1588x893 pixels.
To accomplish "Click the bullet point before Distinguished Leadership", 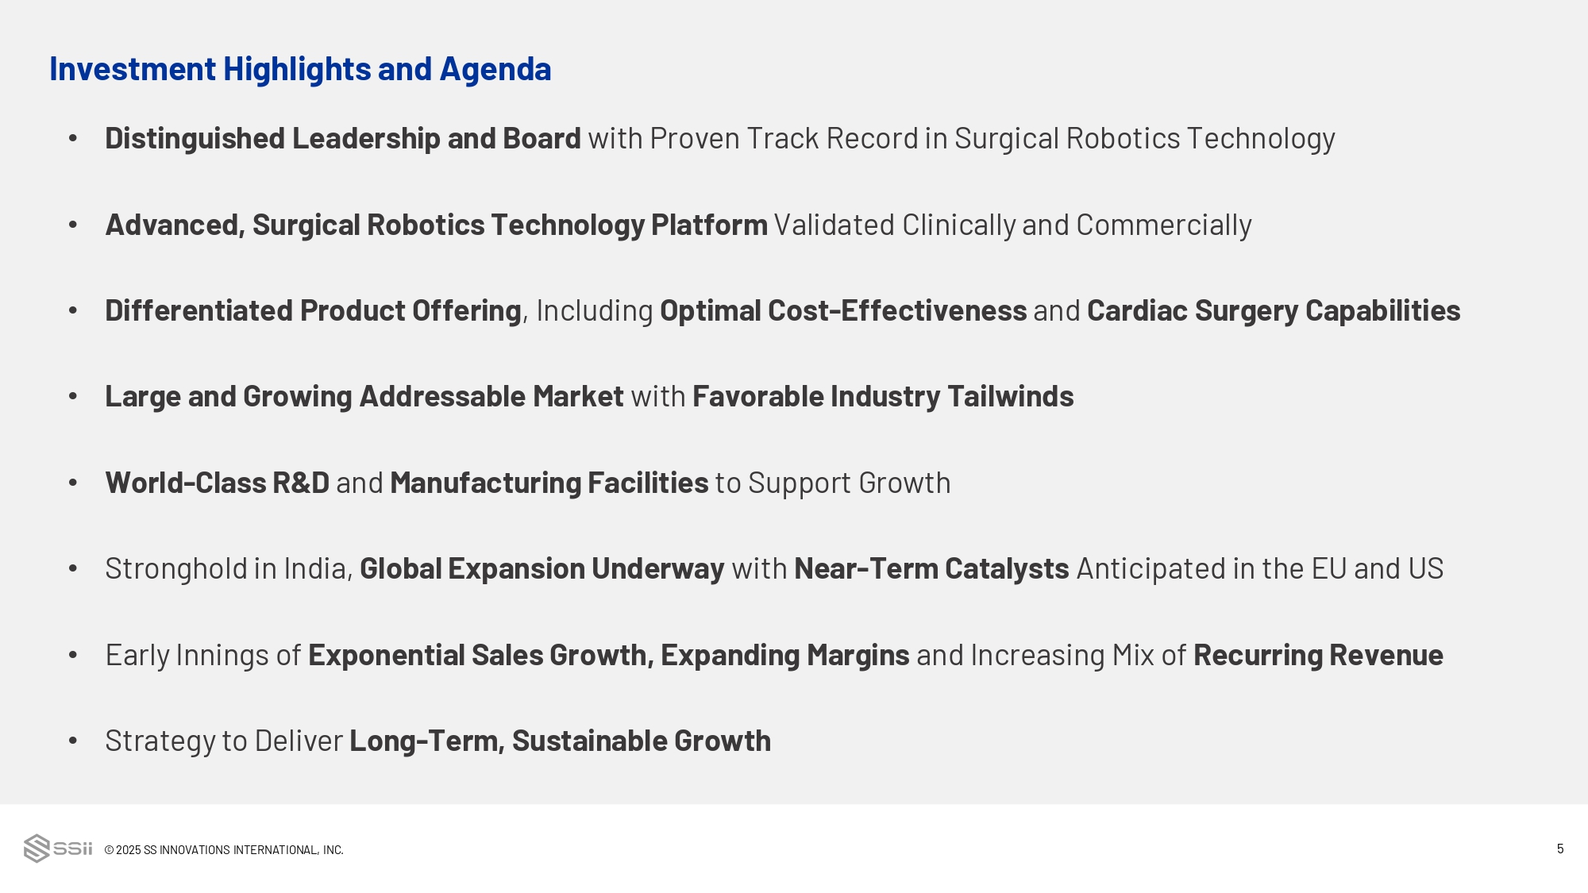I will (x=73, y=139).
